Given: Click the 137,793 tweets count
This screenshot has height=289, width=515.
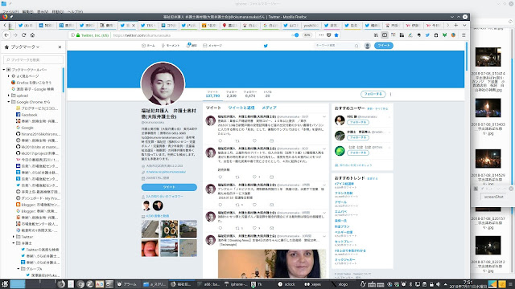Looking at the screenshot, I should (x=212, y=96).
